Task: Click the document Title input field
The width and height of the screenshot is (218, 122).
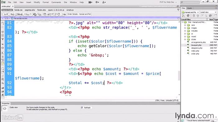Action: coord(79,14)
